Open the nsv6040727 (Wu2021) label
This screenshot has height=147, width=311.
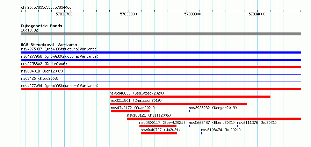tap(160, 130)
